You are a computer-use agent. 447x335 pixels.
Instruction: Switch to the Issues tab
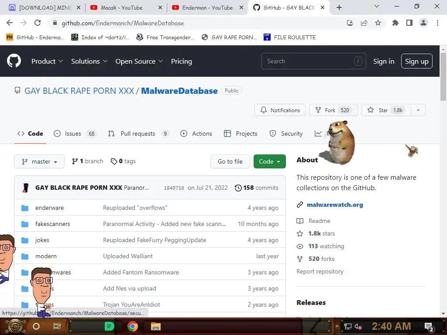(75, 133)
